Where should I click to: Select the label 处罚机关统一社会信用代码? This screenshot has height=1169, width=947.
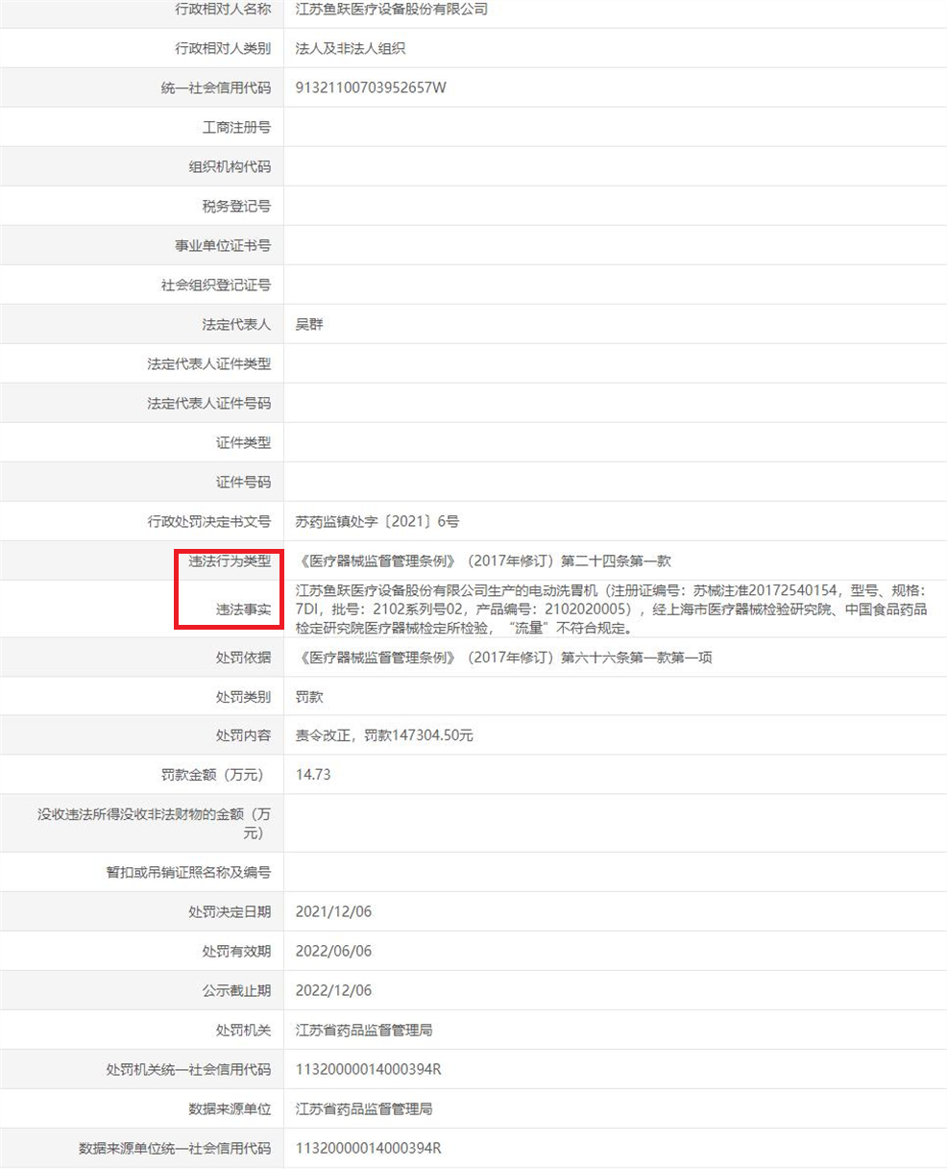point(188,1069)
